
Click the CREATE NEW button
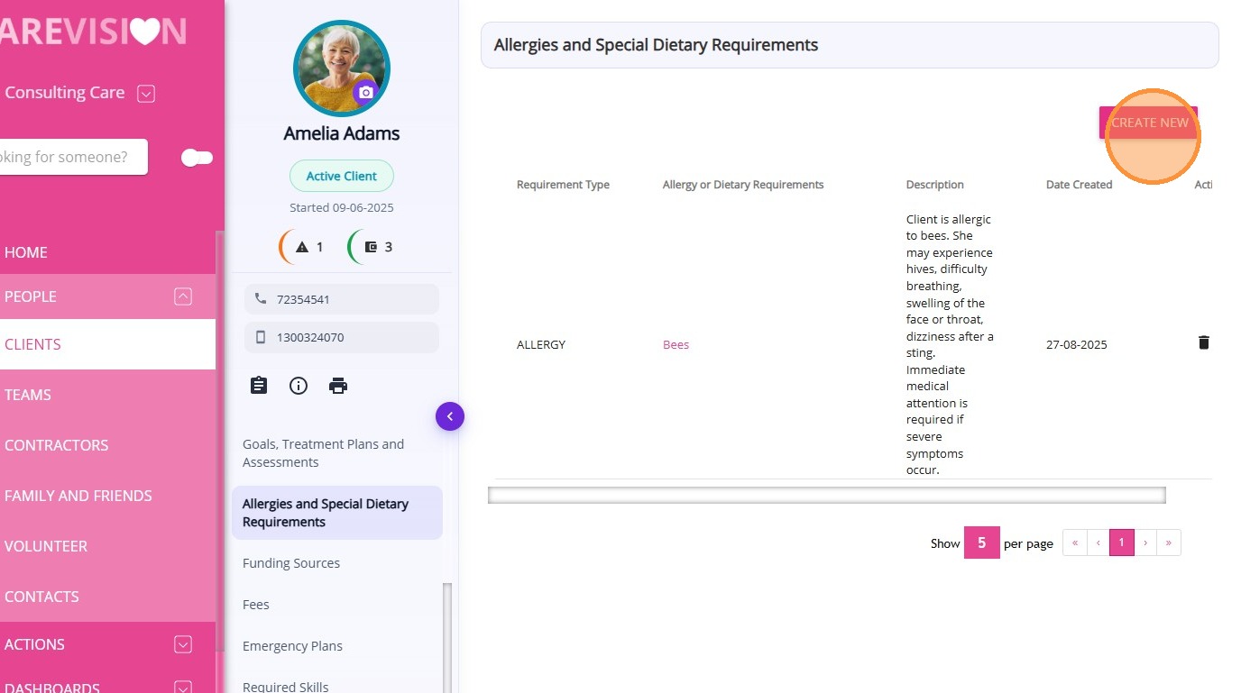[1149, 123]
